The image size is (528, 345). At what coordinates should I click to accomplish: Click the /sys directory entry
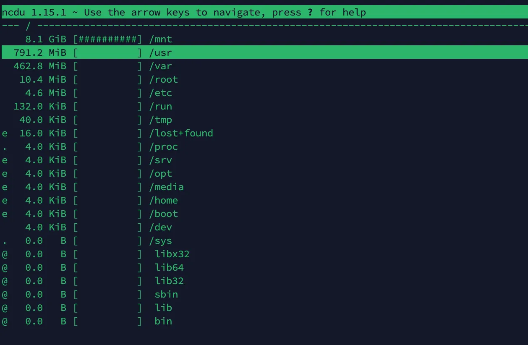[x=161, y=241]
